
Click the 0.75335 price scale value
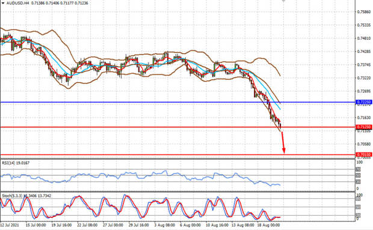(364, 25)
